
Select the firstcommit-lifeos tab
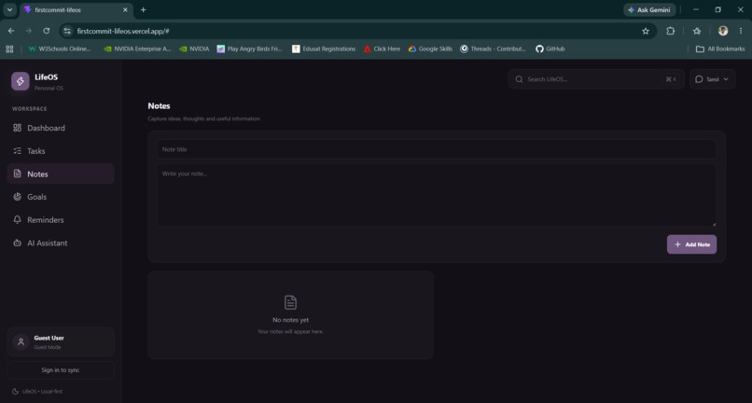pyautogui.click(x=77, y=9)
